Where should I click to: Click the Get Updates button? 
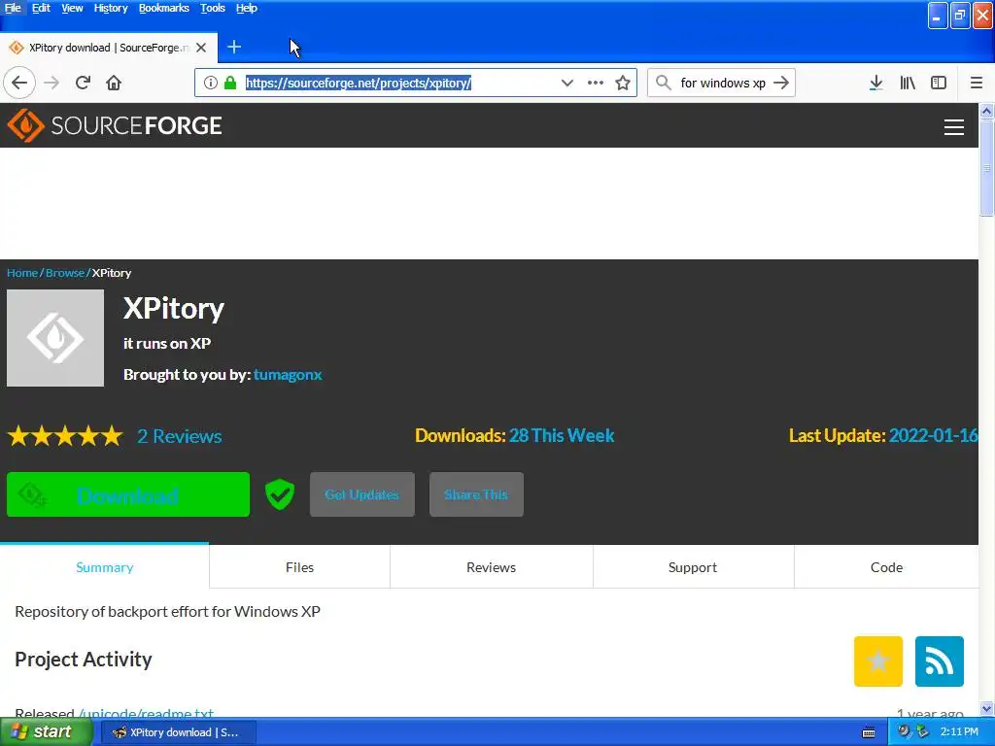coord(362,494)
